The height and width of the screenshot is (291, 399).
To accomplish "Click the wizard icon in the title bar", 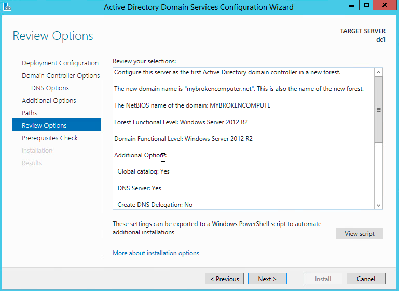I will (7, 7).
